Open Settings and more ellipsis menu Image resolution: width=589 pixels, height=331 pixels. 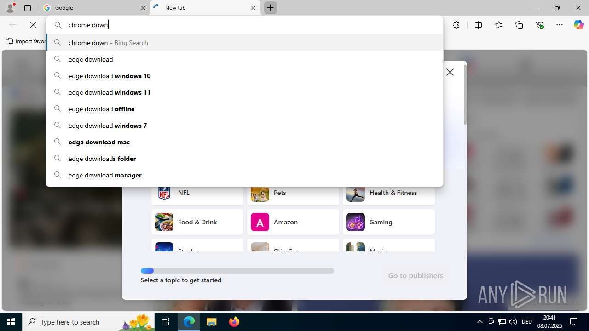tap(560, 25)
